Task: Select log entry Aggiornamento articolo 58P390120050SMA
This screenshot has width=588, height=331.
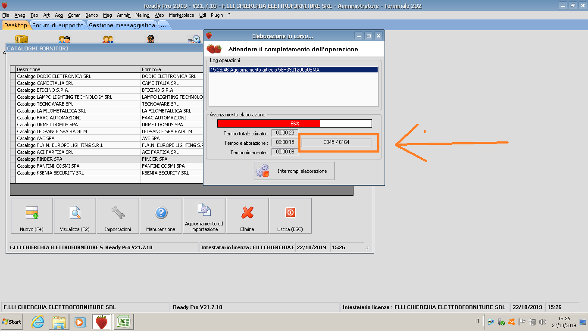Action: point(293,69)
